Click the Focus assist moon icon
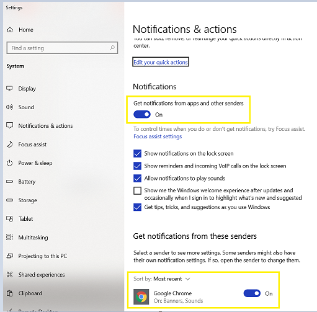 pos(9,145)
